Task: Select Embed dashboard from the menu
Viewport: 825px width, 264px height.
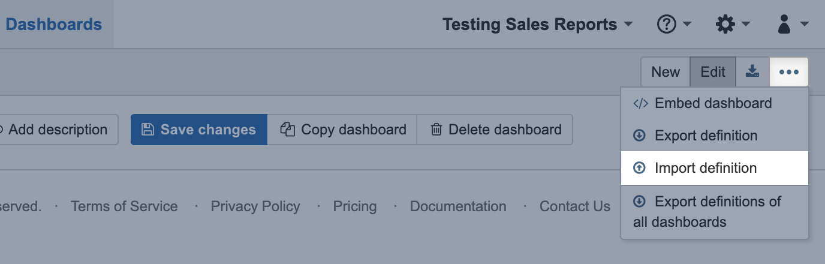Action: pyautogui.click(x=713, y=103)
